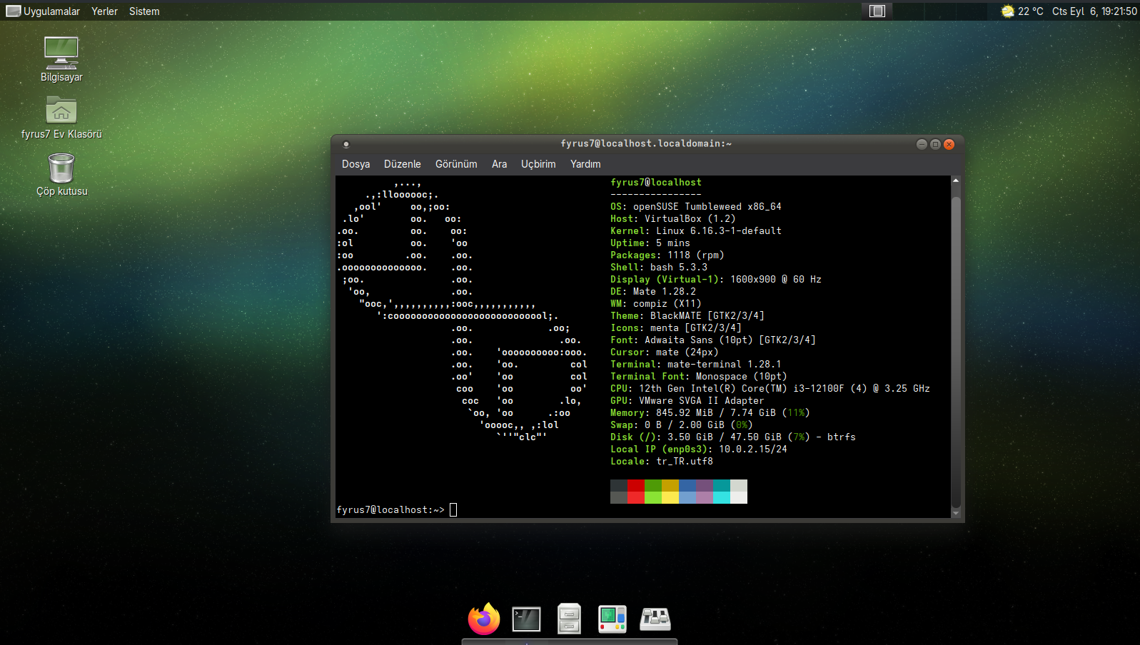Click the 'Host: VirtualBox (1.2)' line
Screen dimensions: 1140x645
coord(673,218)
